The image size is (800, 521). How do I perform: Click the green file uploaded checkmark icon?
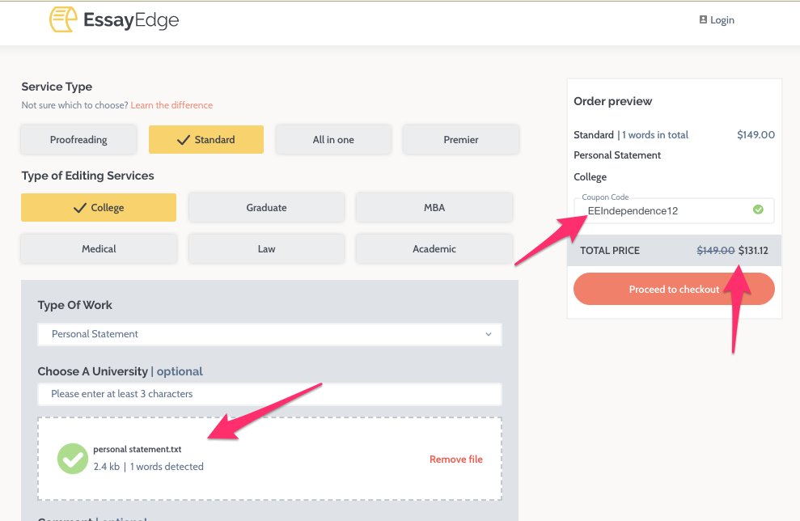72,459
